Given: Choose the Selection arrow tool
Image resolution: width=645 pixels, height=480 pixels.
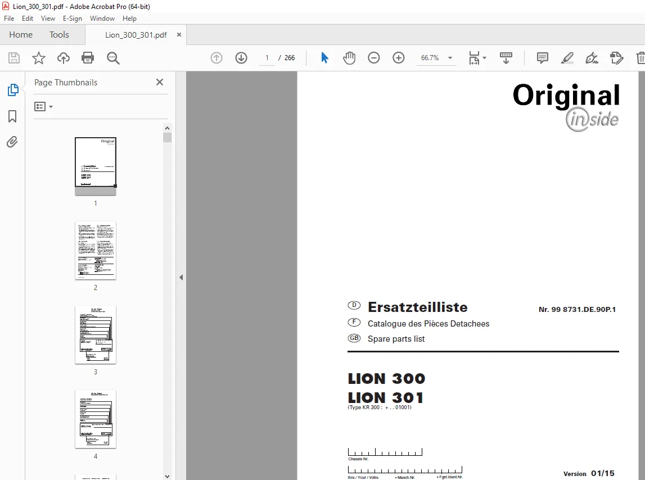Looking at the screenshot, I should click(324, 58).
